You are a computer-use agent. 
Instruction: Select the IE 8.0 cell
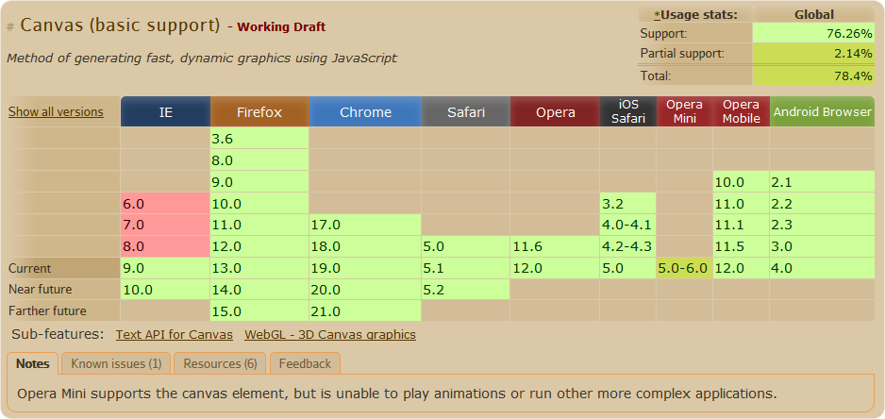click(x=165, y=246)
